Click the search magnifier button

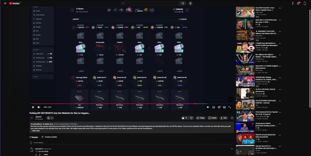183,3
